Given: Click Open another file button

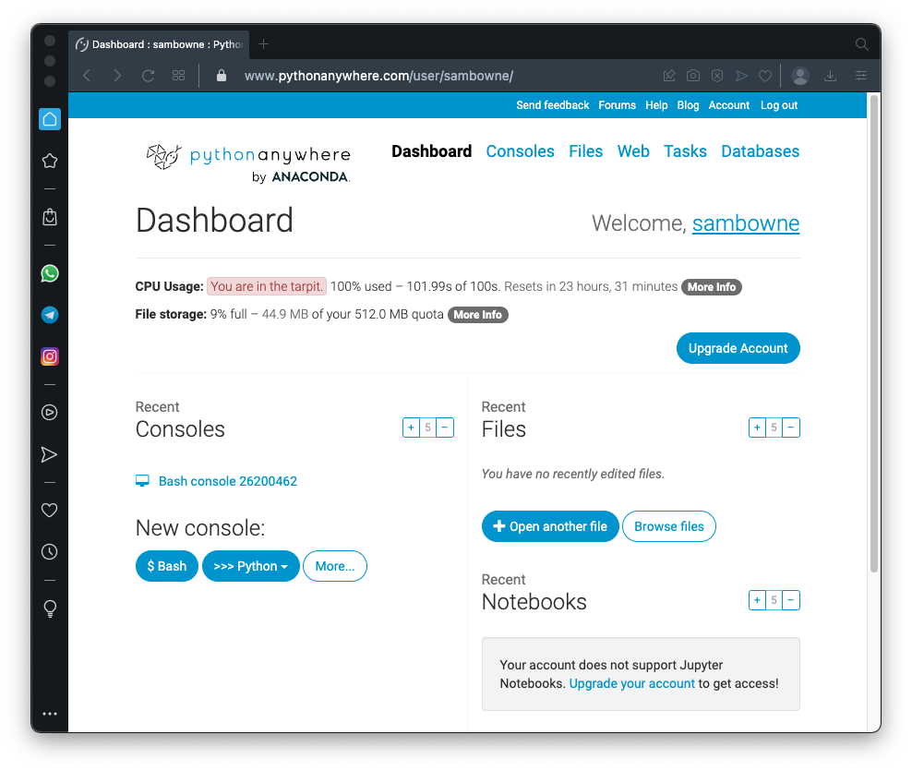Looking at the screenshot, I should click(x=550, y=526).
